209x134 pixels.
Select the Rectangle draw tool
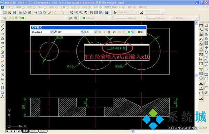click(x=2, y=43)
